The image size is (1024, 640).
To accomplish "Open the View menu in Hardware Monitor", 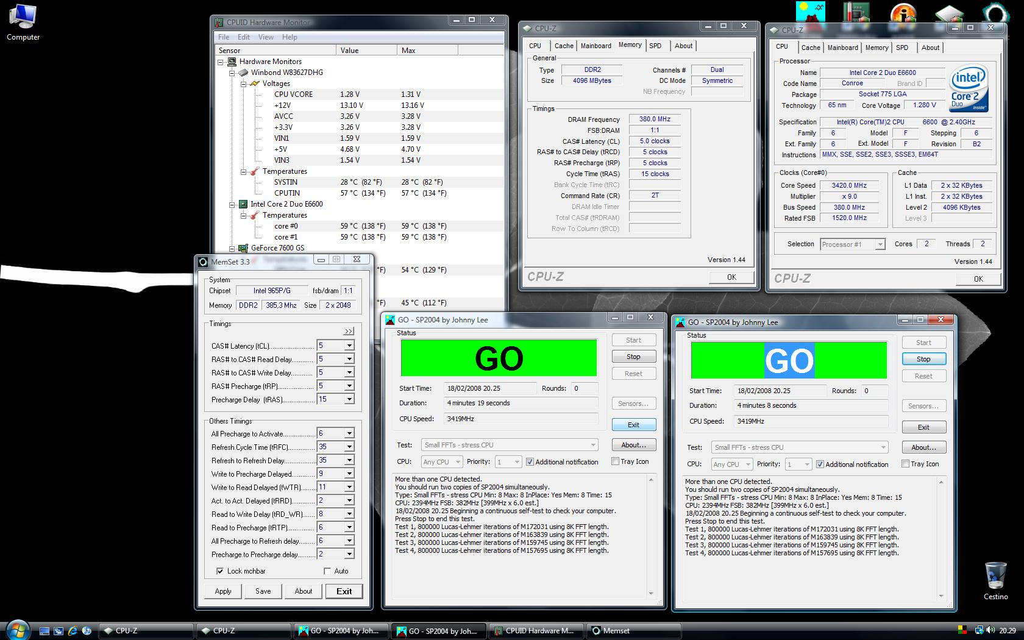I will point(266,37).
